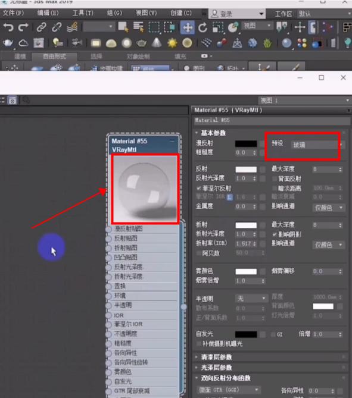
Task: Enable the 补偿摄影机曝光 checkbox
Action: (x=198, y=344)
